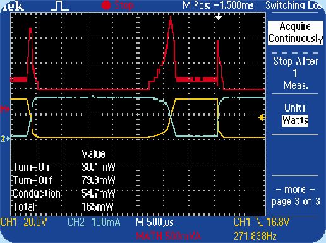This screenshot has width=326, height=243.
Task: Click the 54.7mW Conduction value
Action: (98, 193)
